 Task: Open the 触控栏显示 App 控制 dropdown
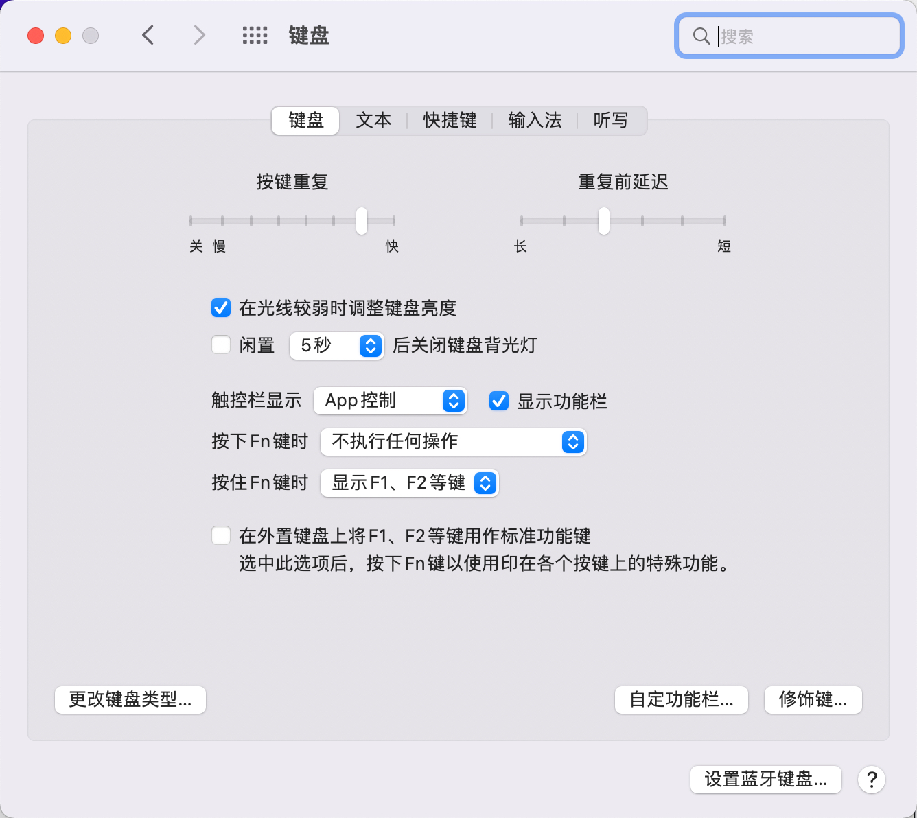(x=391, y=401)
